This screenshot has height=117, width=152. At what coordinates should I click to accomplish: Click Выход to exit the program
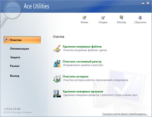(x=15, y=76)
